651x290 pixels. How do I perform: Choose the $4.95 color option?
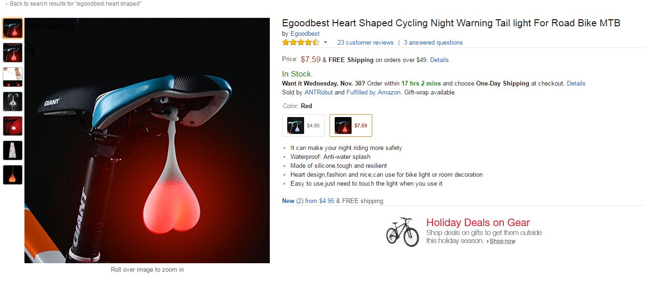click(303, 125)
